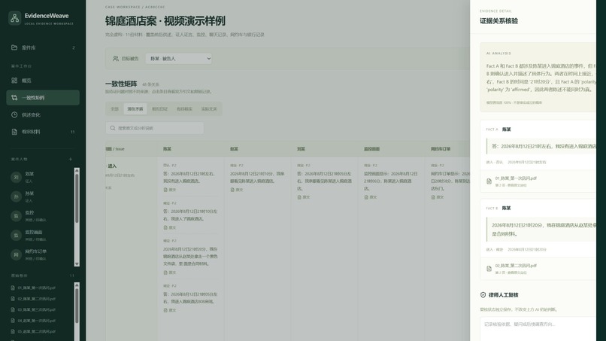Click the 刘某 column header

point(301,149)
